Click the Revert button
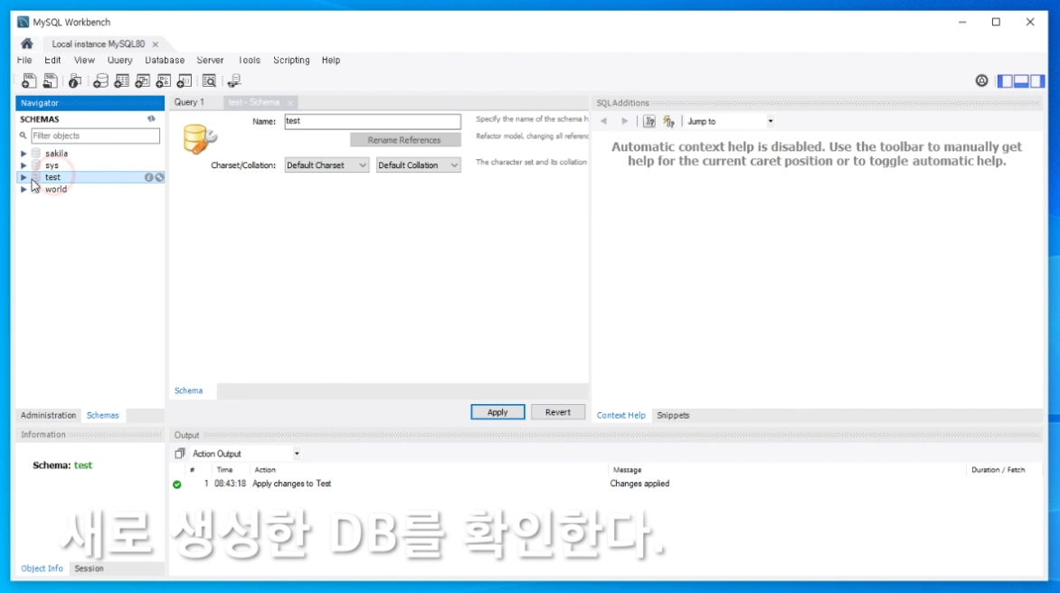The width and height of the screenshot is (1060, 593). 558,412
